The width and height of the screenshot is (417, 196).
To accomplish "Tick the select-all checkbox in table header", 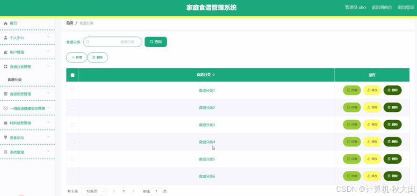I will [72, 75].
